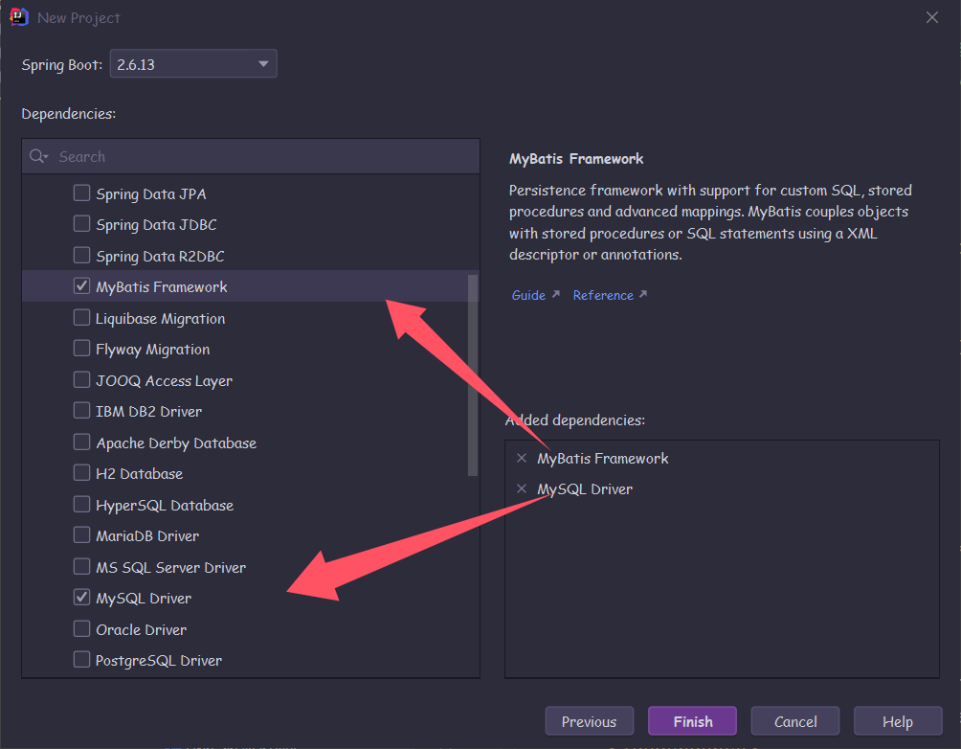Remove MyBatis Framework from added dependencies
This screenshot has width=961, height=749.
[x=522, y=458]
